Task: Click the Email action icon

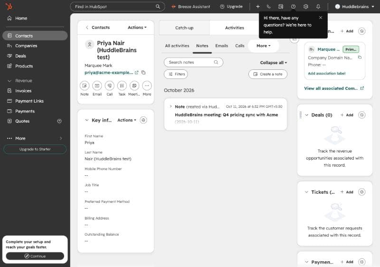Action: [x=97, y=86]
